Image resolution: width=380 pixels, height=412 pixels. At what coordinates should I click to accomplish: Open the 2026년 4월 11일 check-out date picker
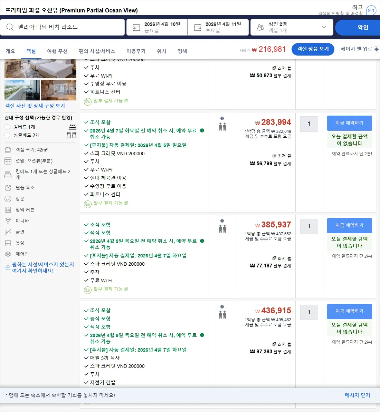(x=218, y=27)
